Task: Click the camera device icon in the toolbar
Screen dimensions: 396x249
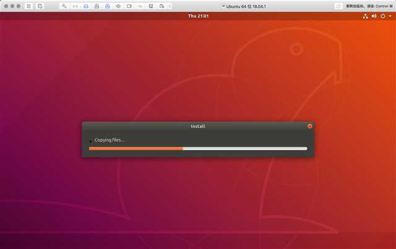Action: coord(129,6)
